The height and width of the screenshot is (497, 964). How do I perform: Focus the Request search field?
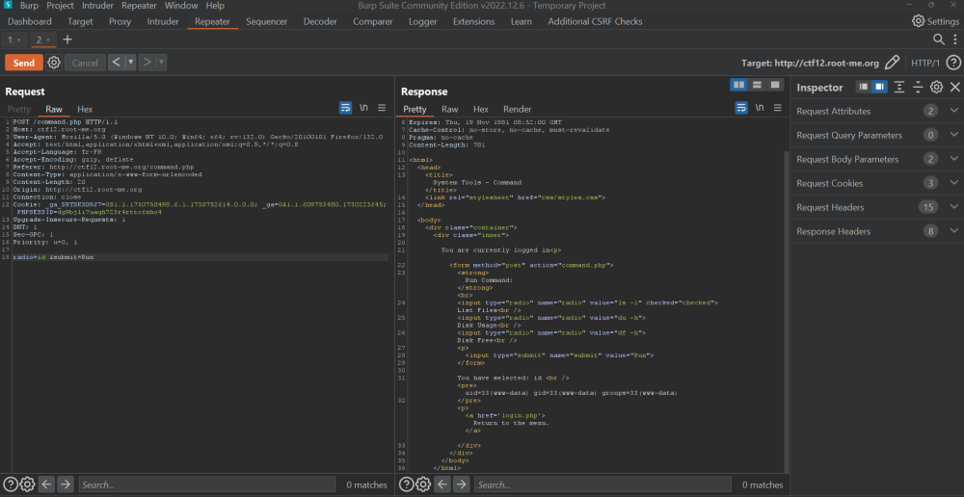point(206,484)
